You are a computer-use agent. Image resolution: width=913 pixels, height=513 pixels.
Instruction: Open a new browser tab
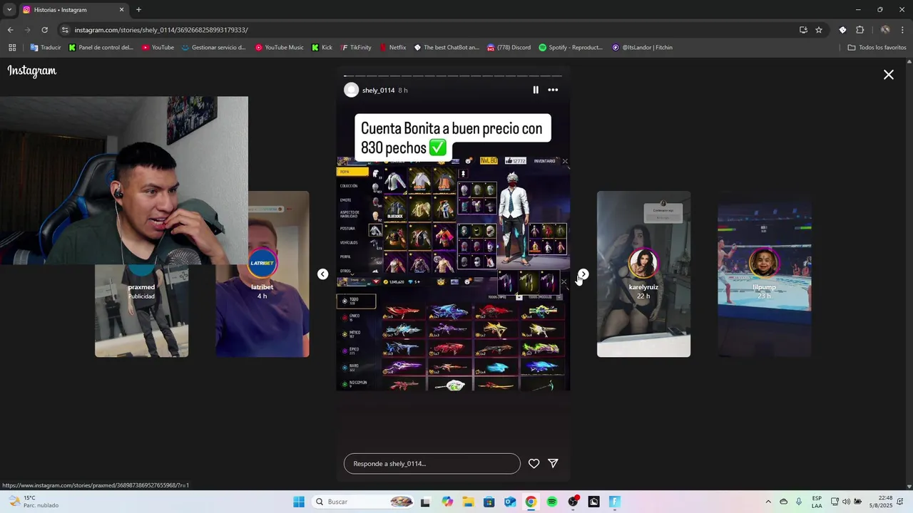138,10
